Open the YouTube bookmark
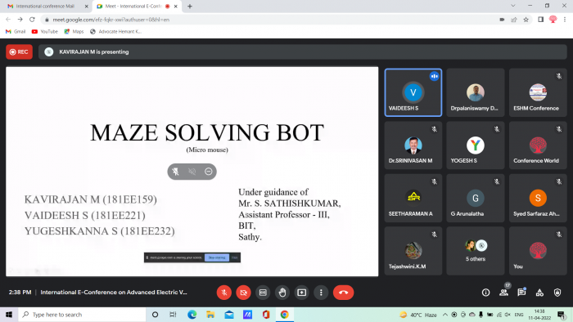This screenshot has height=322, width=573. (45, 32)
